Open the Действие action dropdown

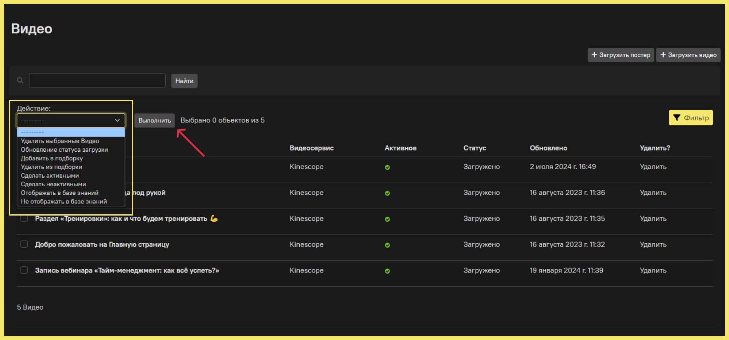click(71, 120)
